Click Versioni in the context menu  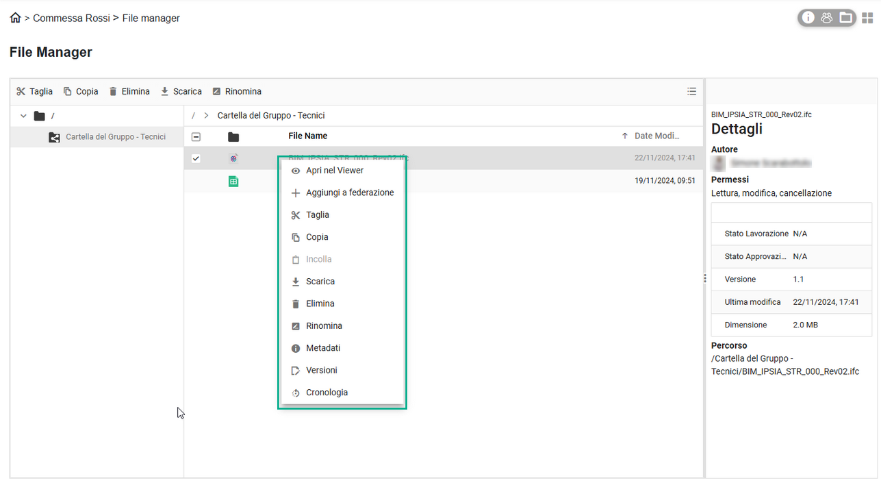322,370
